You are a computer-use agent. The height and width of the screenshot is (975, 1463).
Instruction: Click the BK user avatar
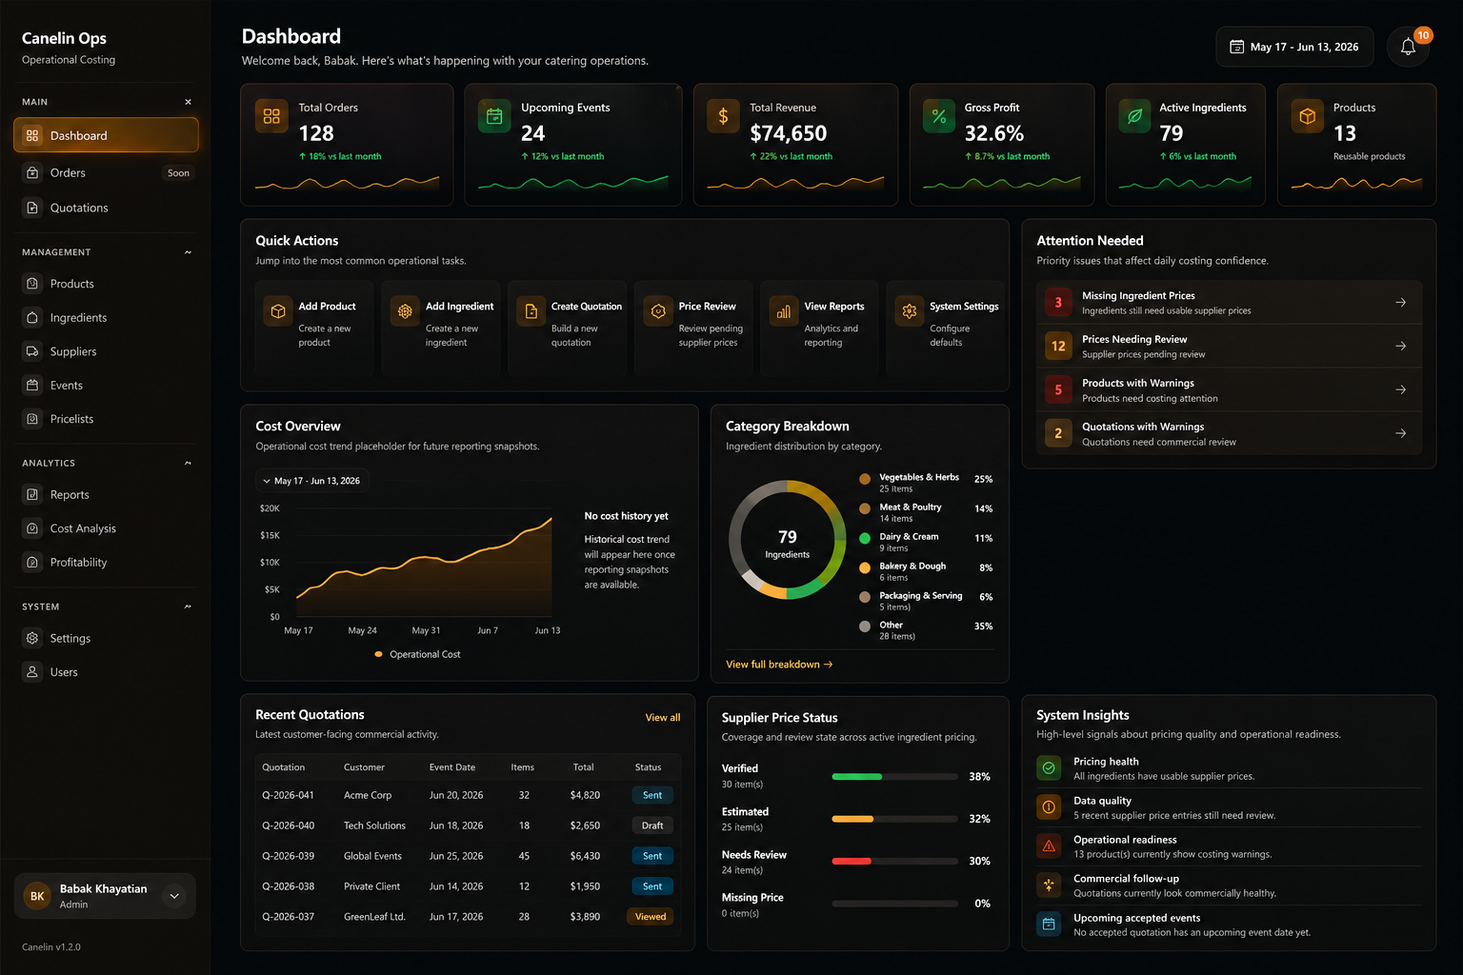37,896
